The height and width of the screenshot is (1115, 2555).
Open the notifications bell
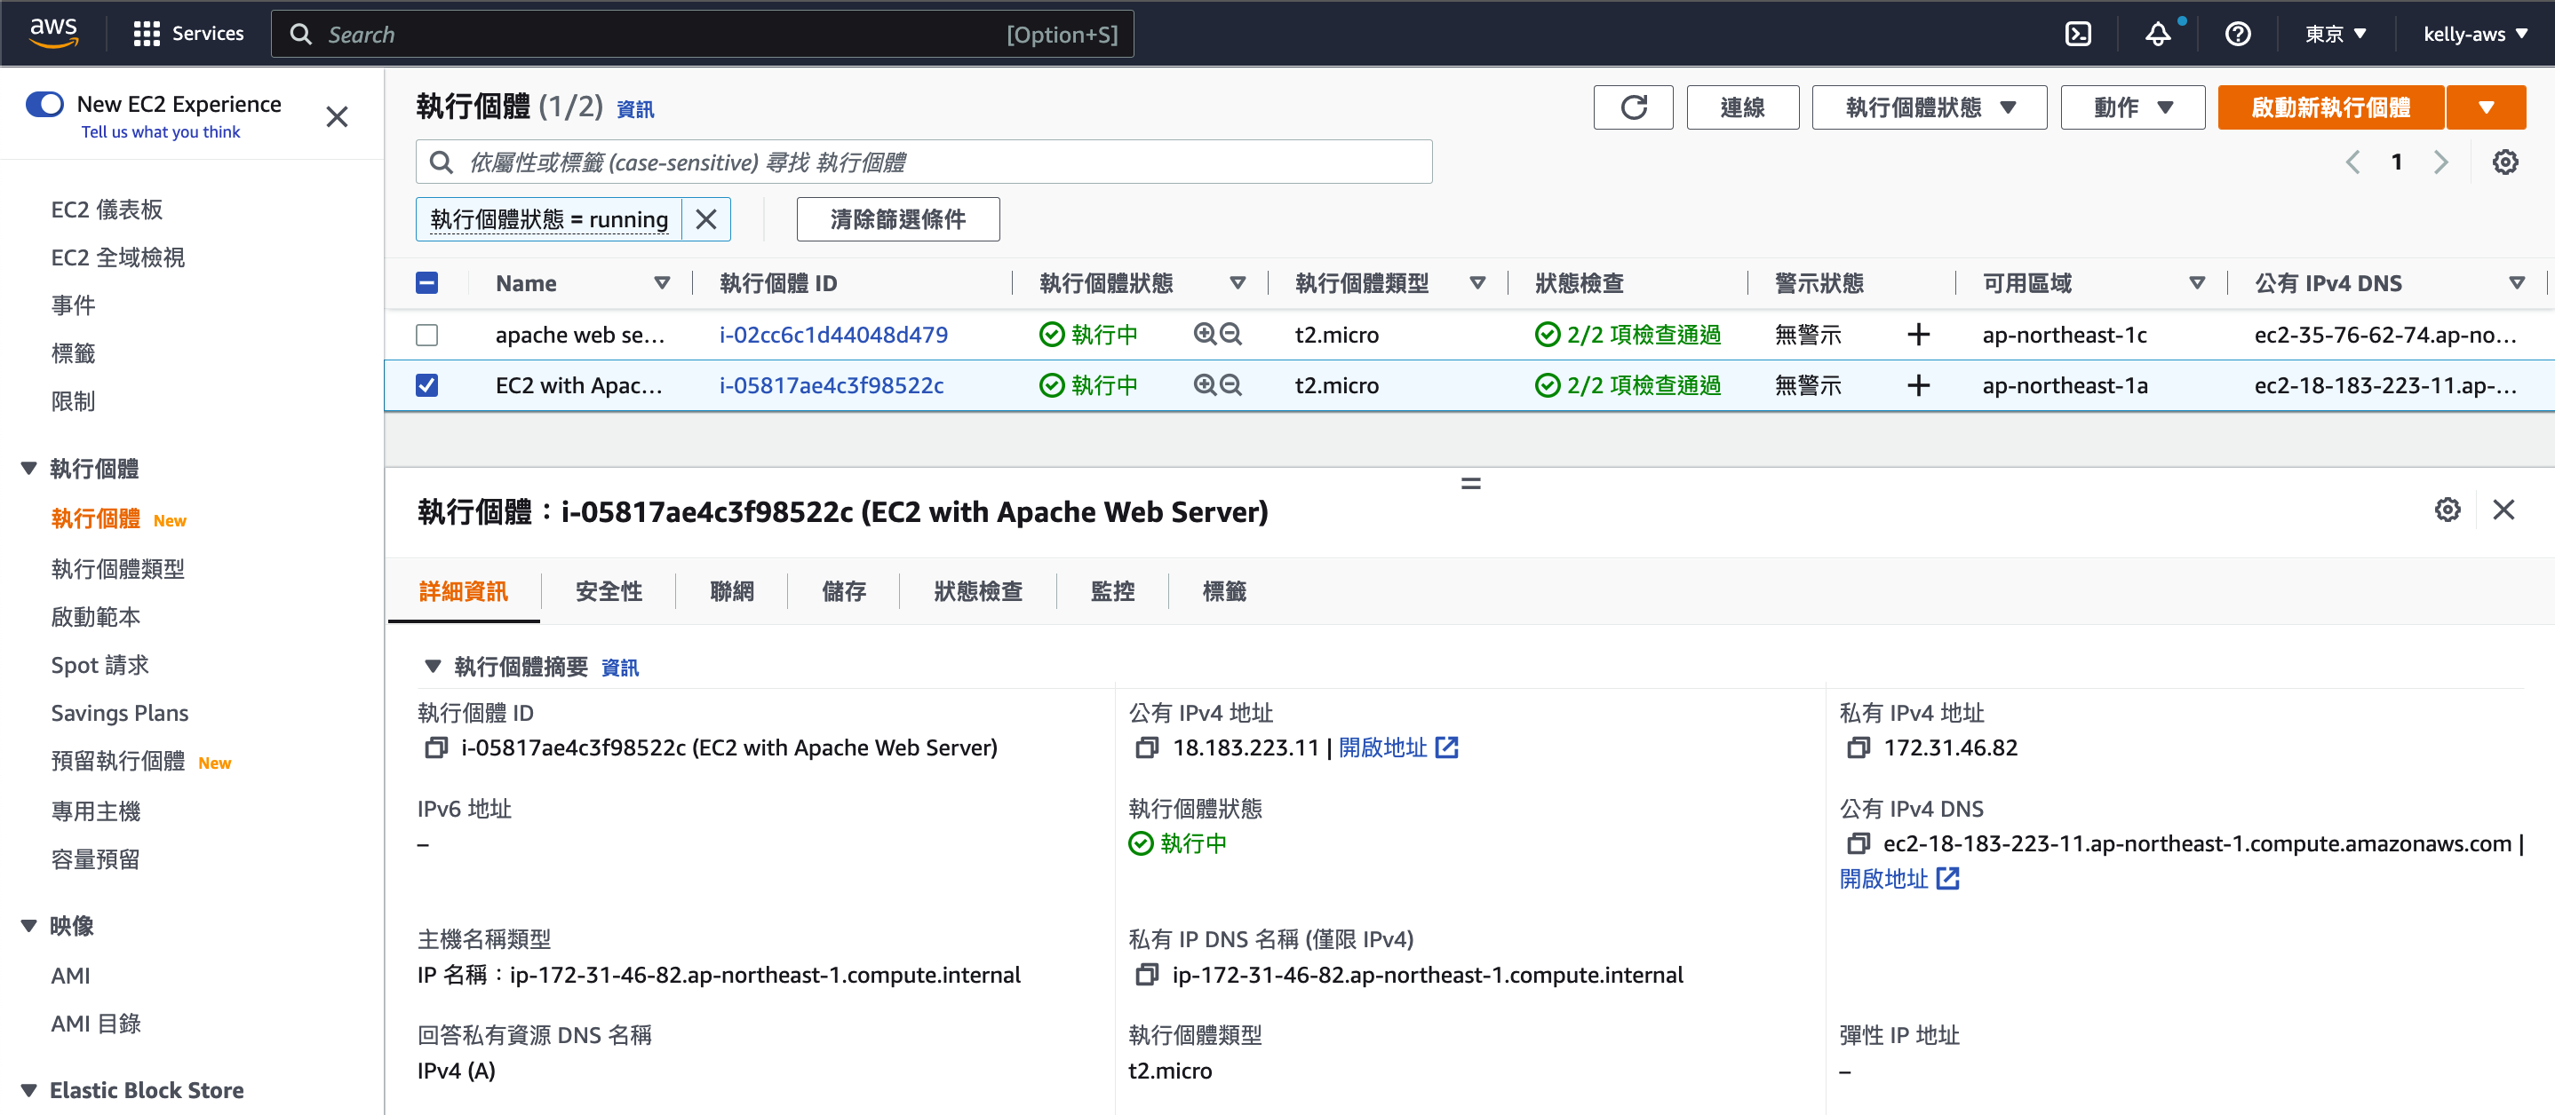click(2158, 34)
